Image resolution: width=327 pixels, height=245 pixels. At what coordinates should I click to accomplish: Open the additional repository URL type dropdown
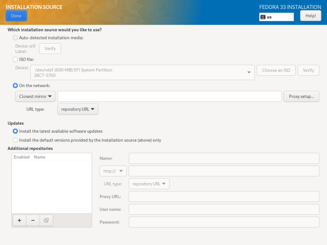[149, 184]
